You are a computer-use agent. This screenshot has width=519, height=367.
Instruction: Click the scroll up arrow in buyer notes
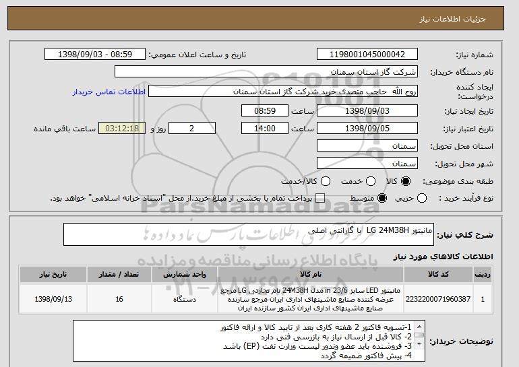pos(419,327)
